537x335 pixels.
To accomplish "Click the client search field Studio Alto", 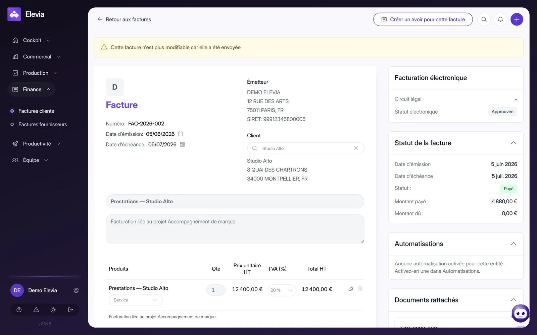I will (x=305, y=148).
